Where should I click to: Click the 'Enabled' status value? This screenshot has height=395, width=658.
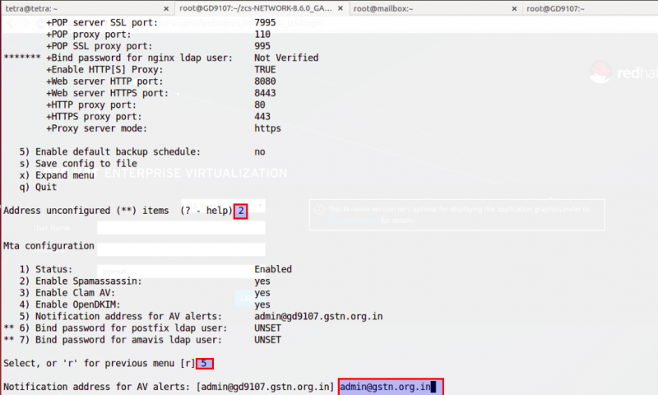point(273,269)
